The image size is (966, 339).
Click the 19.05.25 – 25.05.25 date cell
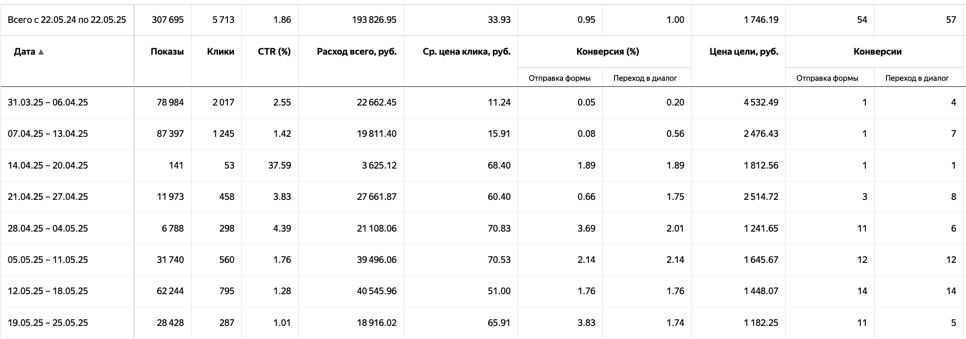click(x=48, y=323)
